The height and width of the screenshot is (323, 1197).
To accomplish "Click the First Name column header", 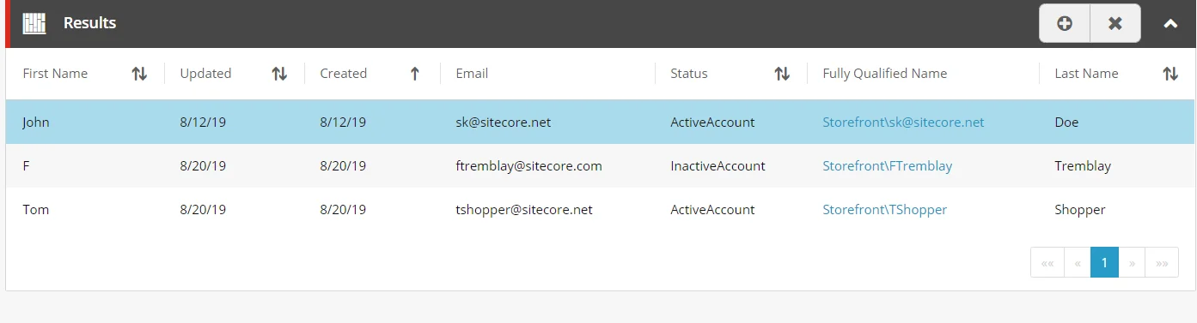I will coord(55,74).
